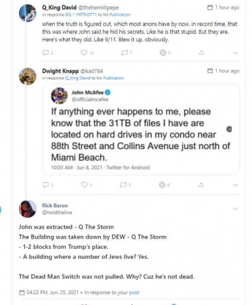This screenshot has height=305, width=252.
Task: Expand chevron menu on Dwight Knapp's post
Action: click(x=235, y=185)
